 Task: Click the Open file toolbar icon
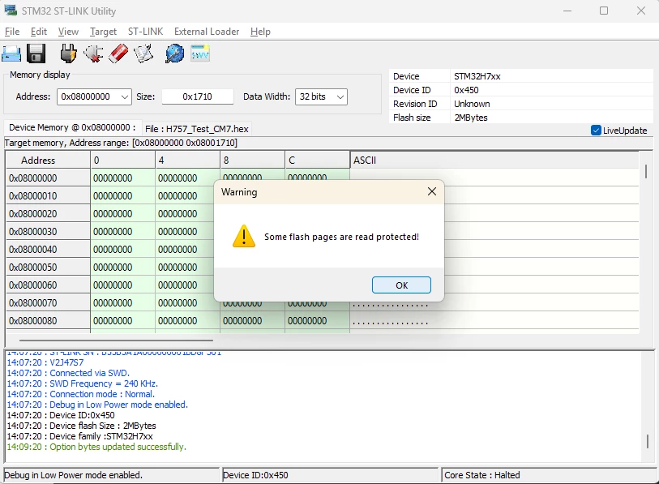point(11,54)
